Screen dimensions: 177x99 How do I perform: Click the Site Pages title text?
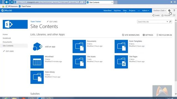coord(133,57)
